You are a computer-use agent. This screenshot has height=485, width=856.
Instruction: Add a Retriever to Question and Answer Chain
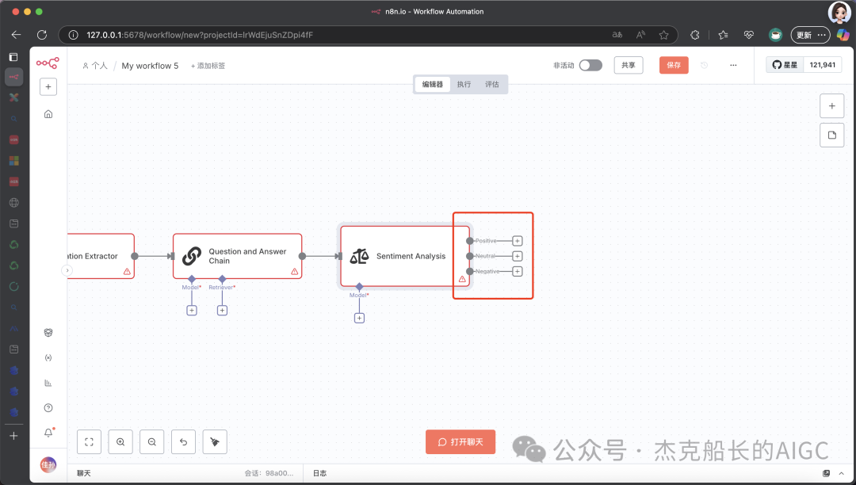click(222, 311)
